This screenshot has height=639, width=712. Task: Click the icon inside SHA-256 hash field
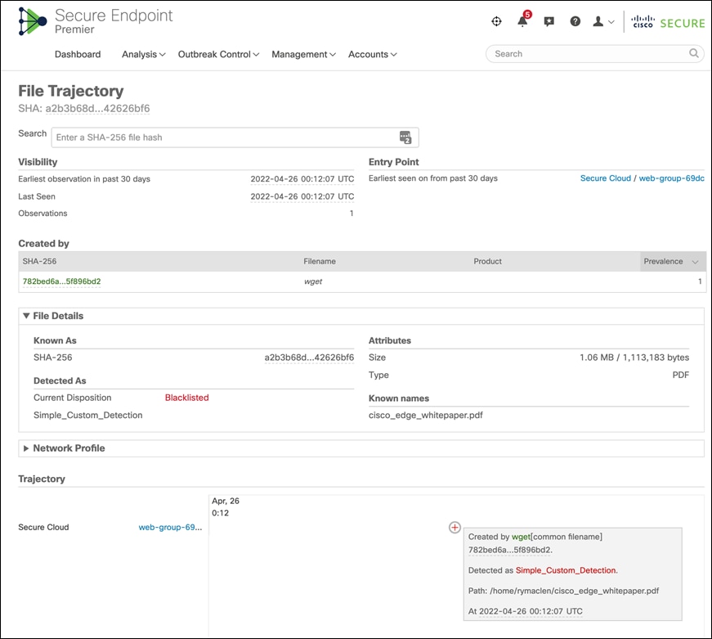(405, 137)
